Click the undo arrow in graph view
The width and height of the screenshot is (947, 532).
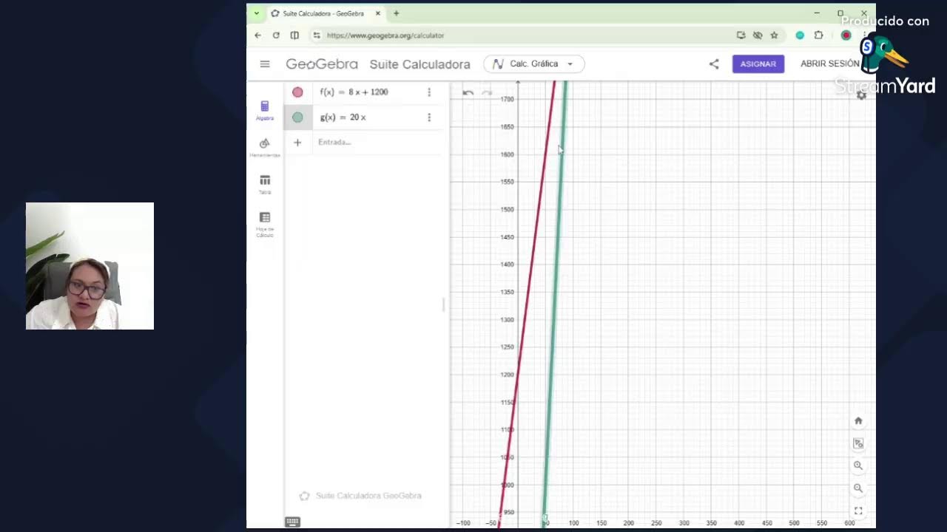(x=468, y=93)
